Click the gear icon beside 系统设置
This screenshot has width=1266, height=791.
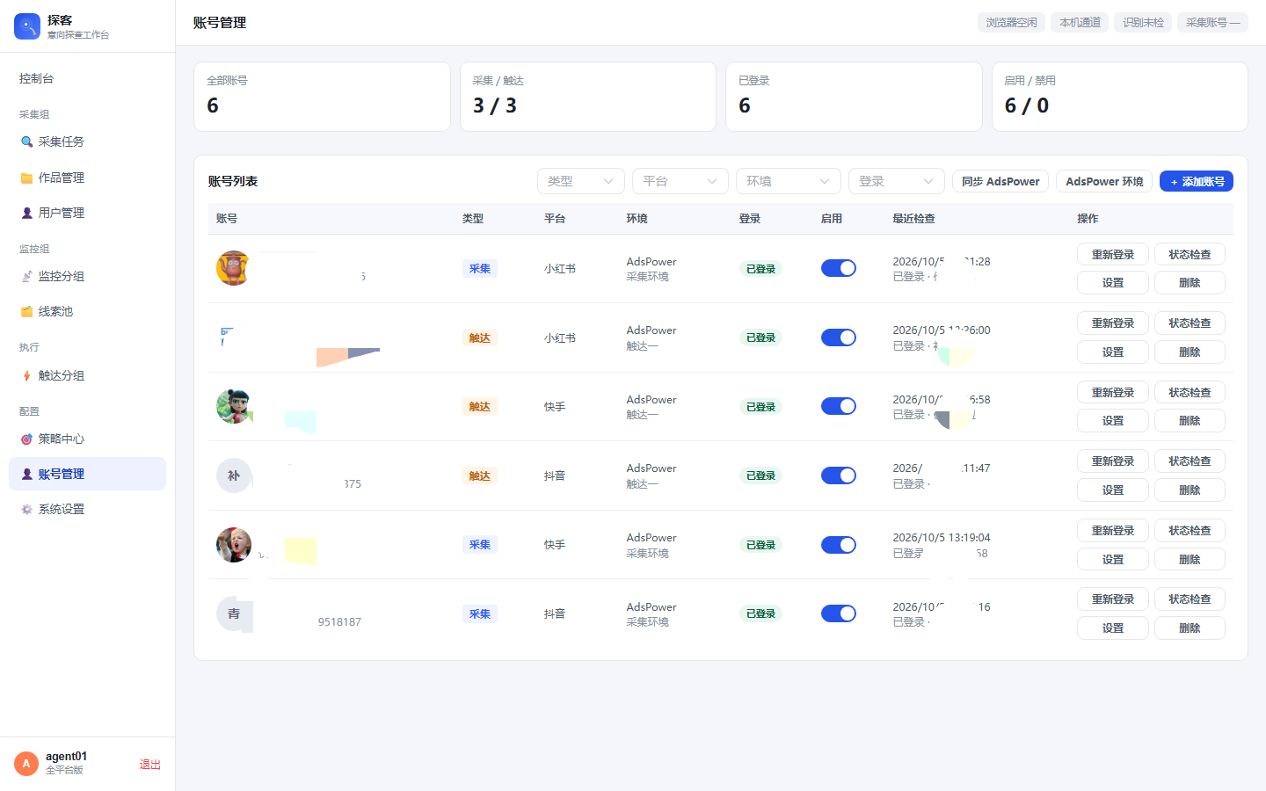pos(27,509)
